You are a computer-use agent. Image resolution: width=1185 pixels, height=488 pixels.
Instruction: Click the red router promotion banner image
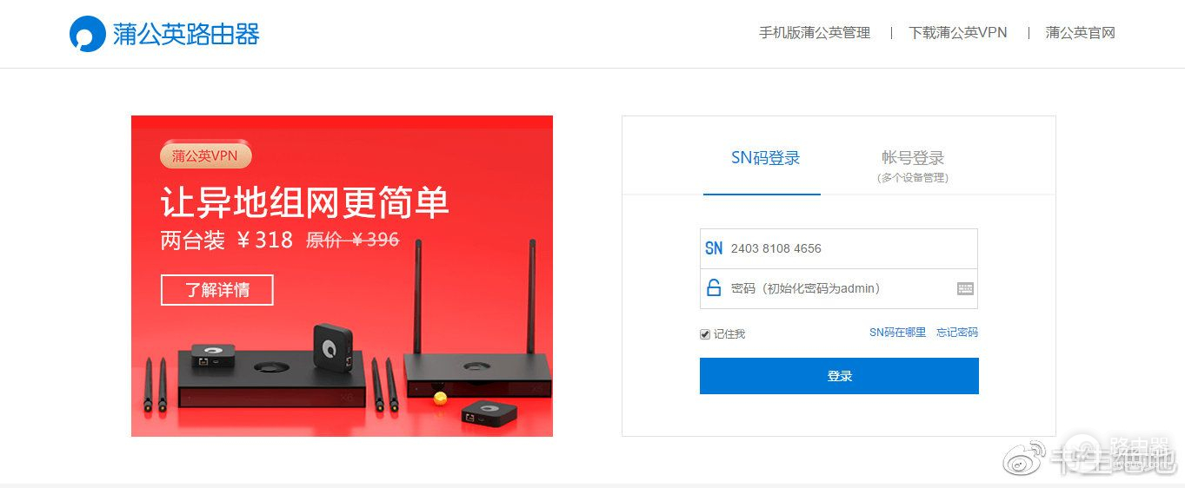coord(342,276)
